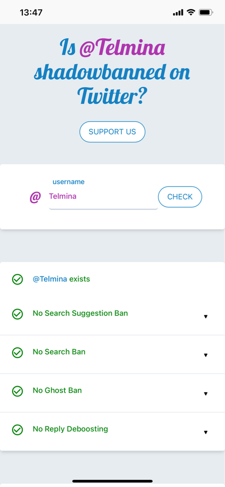Screen dimensions: 225x487
Task: Click the purple @ symbol before username field
Action: coord(35,197)
